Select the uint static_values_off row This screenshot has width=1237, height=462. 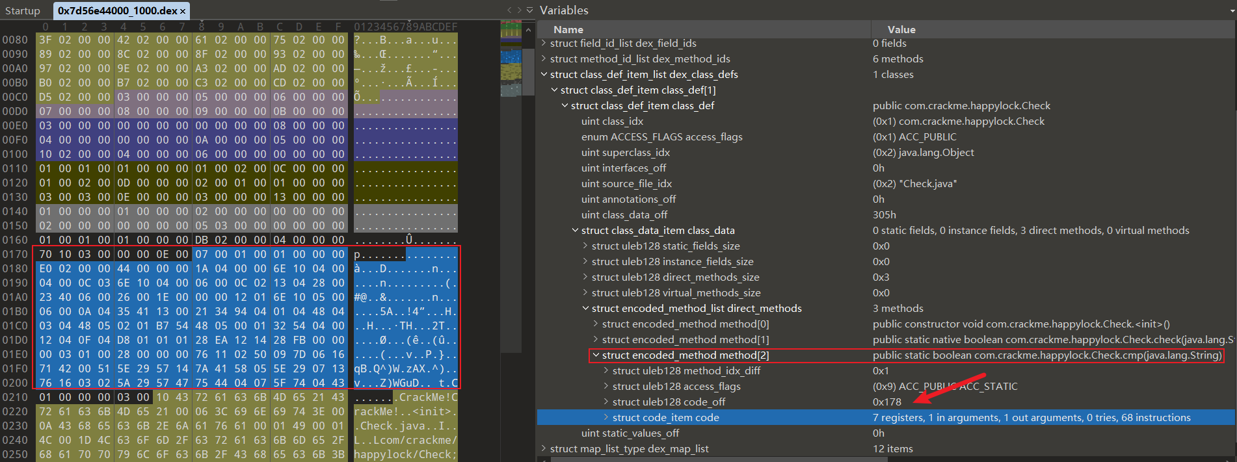point(886,433)
